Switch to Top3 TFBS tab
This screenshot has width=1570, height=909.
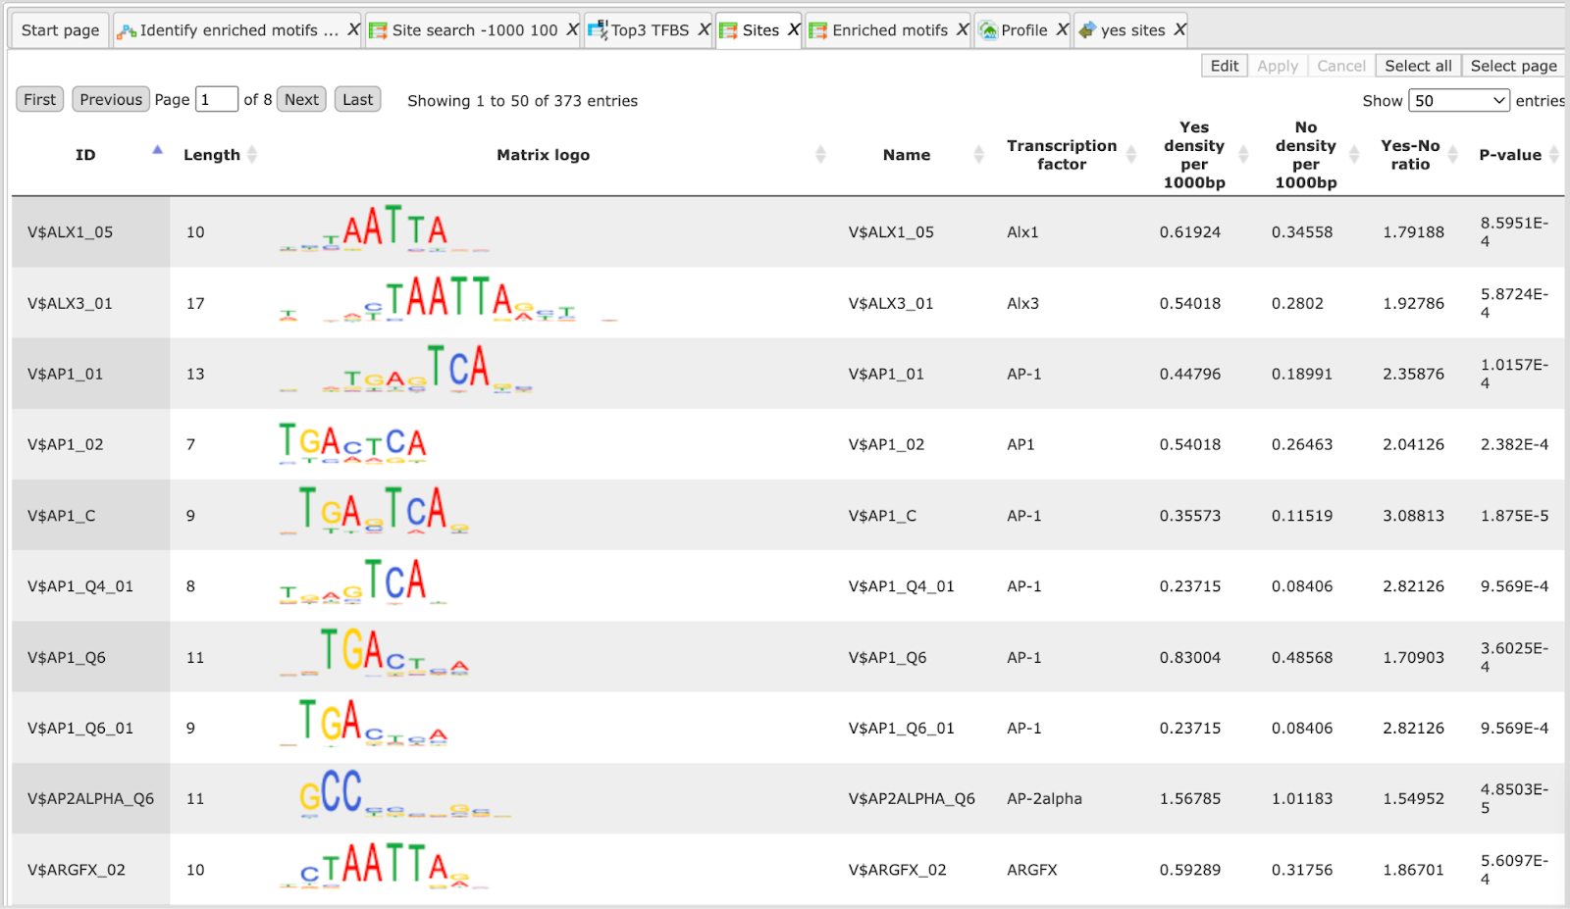coord(651,30)
